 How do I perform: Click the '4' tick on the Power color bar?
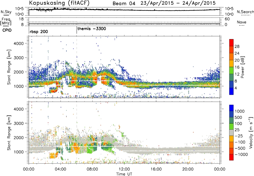click(236, 88)
